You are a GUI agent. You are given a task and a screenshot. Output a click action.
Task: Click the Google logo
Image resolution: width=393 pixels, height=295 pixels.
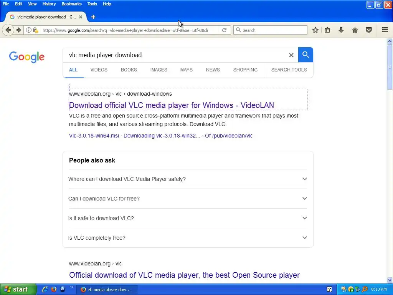click(27, 57)
